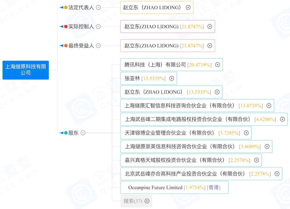Expand 赵立东 13.5335% shareholder plus icon
Viewport: 290px width, 209px height.
[217, 92]
